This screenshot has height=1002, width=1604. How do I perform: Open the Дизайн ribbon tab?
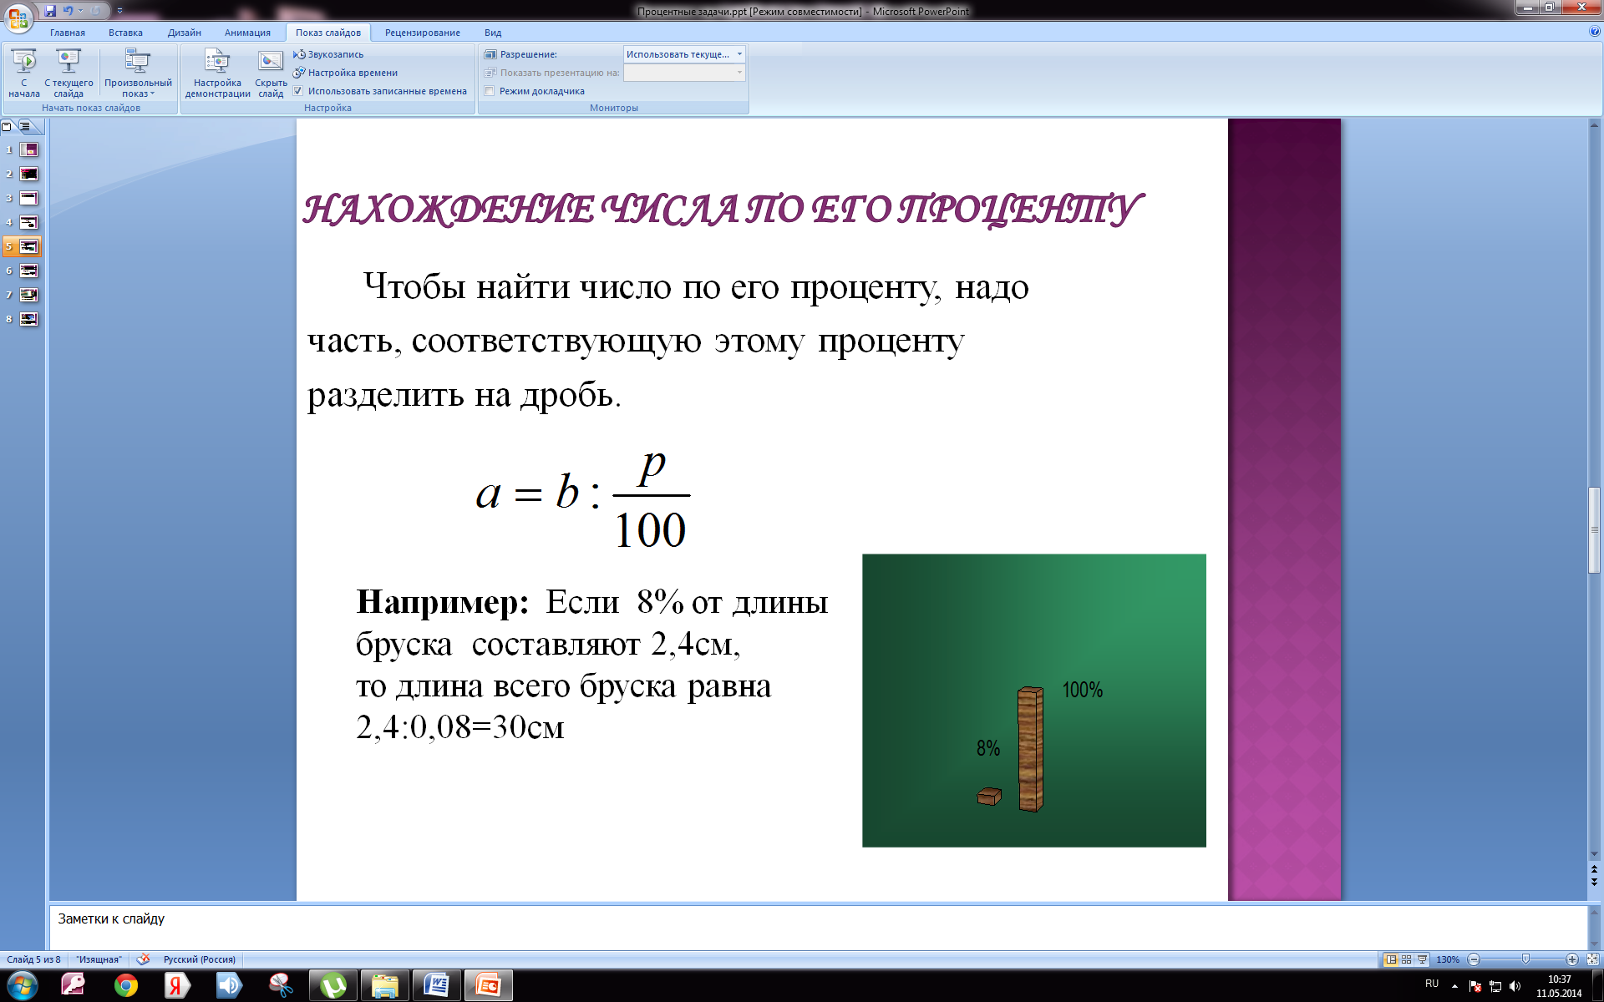(184, 33)
